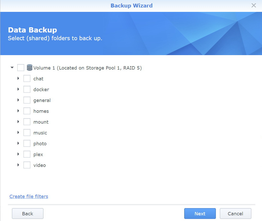
Task: Tick the video folder checkbox
Action: [x=27, y=165]
